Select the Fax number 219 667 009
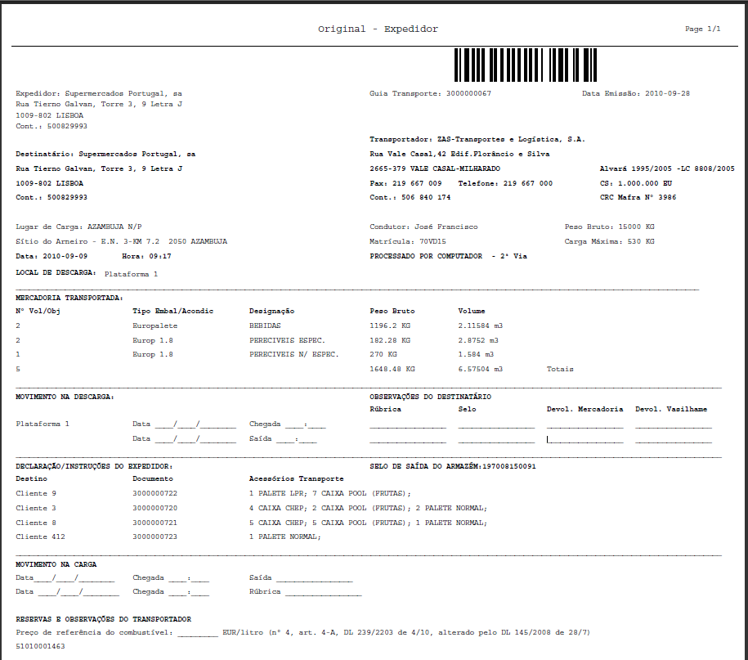The image size is (748, 660). [x=417, y=183]
